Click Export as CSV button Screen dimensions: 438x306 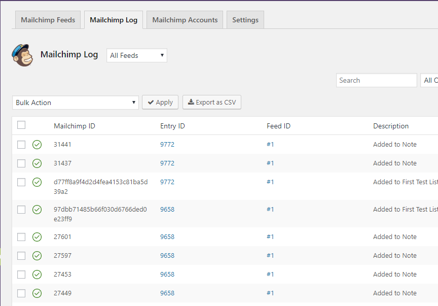[212, 103]
